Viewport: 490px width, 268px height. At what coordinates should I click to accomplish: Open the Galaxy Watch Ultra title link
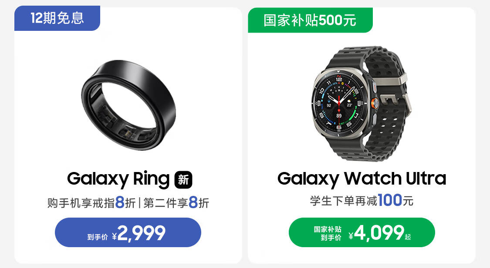point(362,179)
